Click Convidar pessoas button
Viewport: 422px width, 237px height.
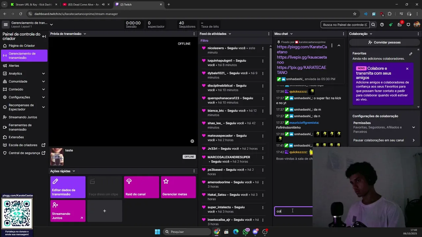(x=384, y=42)
